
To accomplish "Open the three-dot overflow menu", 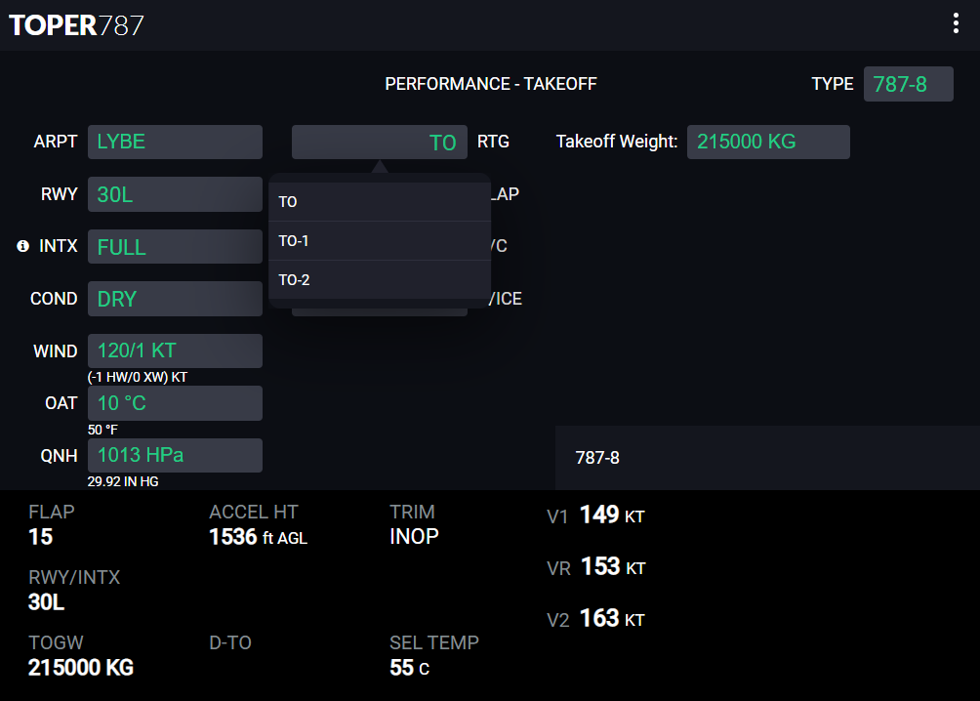I will (x=956, y=23).
